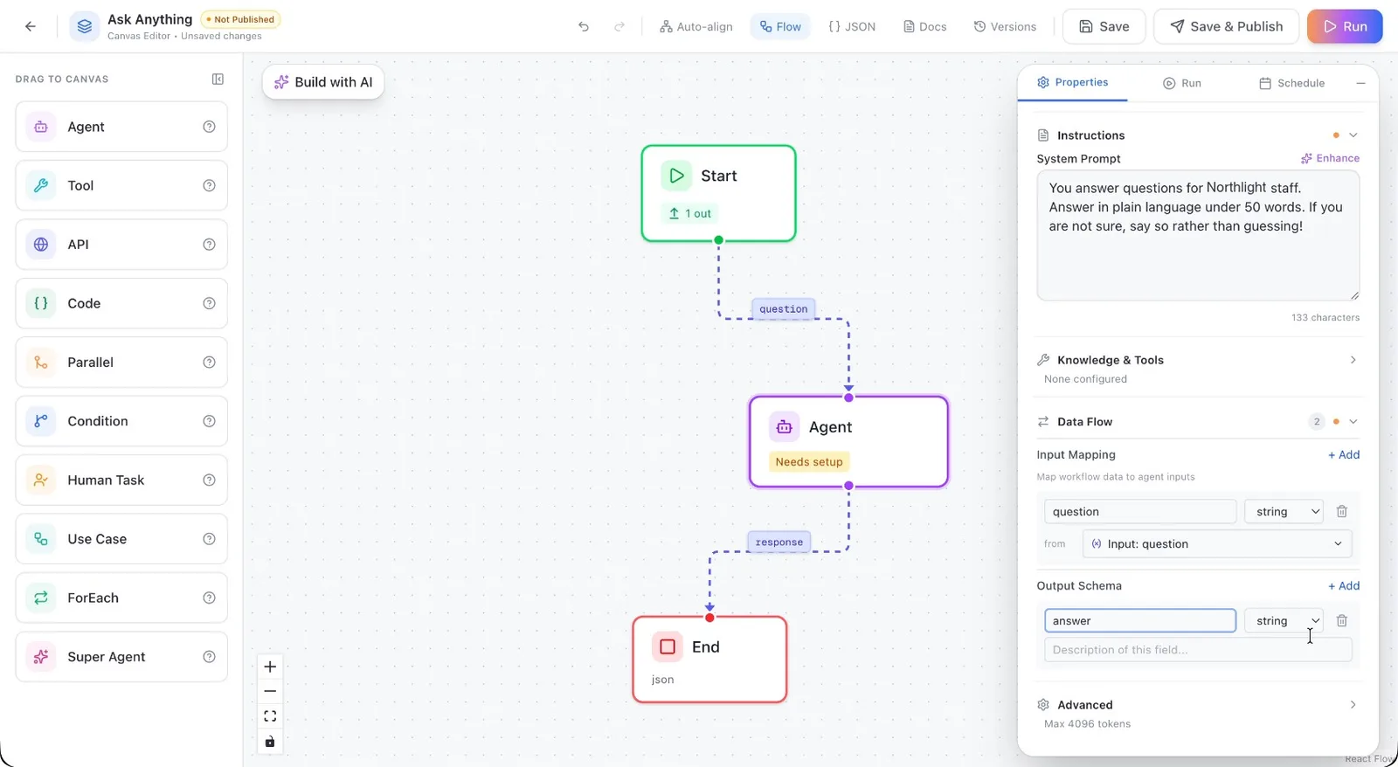Open help for the Condition component
This screenshot has width=1398, height=767.
[209, 421]
